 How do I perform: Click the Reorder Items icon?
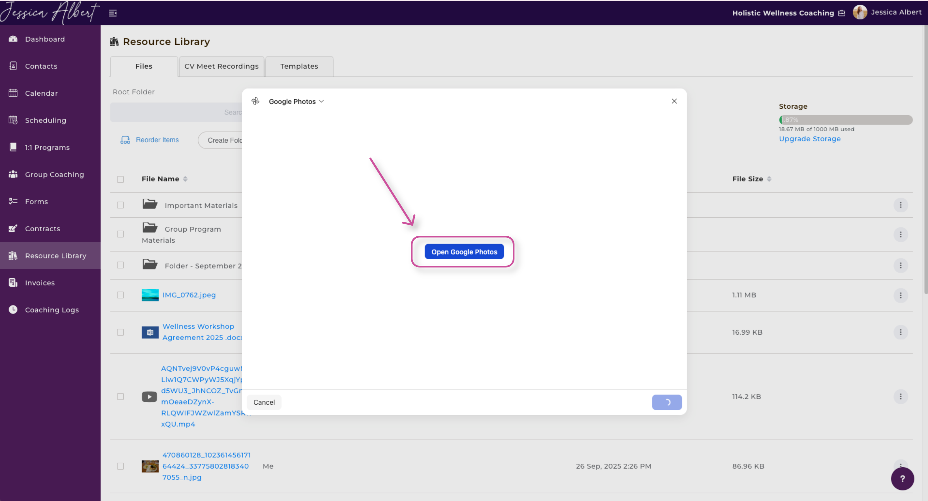pos(125,140)
